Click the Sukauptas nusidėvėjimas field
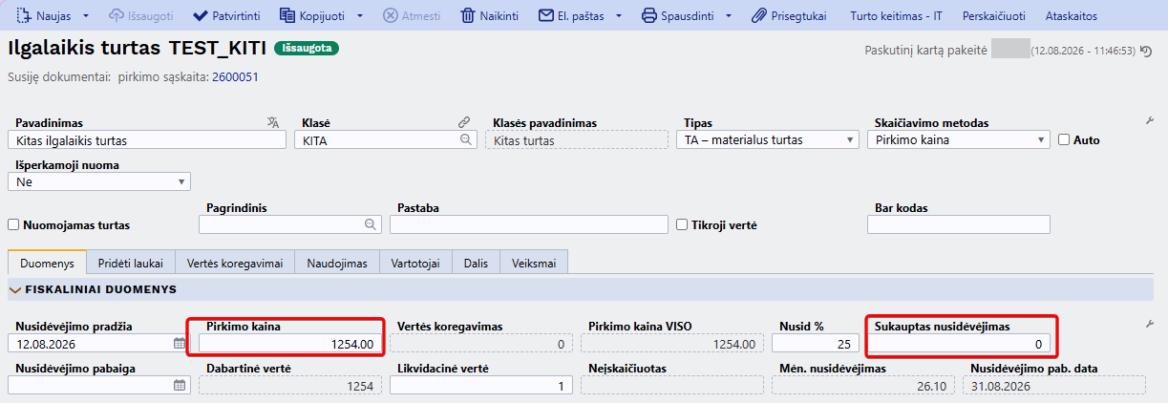 pos(959,344)
